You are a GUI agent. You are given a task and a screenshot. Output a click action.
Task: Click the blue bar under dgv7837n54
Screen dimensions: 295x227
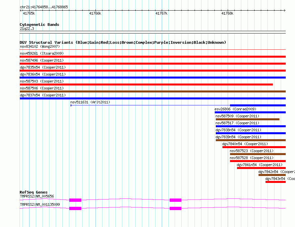(152, 98)
